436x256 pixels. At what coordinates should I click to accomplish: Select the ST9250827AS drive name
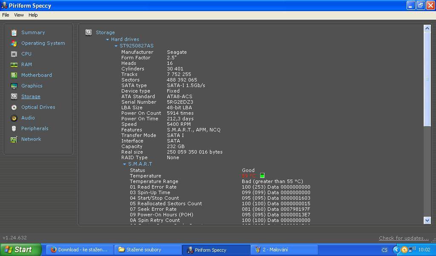click(x=137, y=46)
